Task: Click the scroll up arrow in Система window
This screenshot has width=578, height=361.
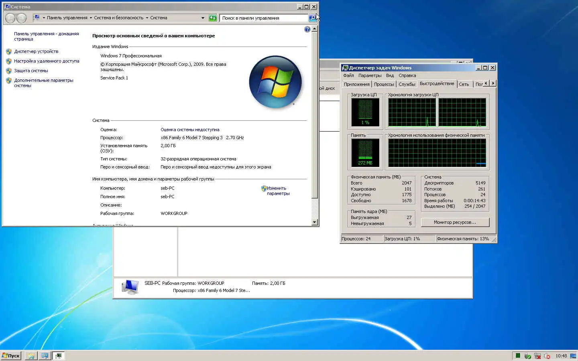Action: tap(314, 29)
